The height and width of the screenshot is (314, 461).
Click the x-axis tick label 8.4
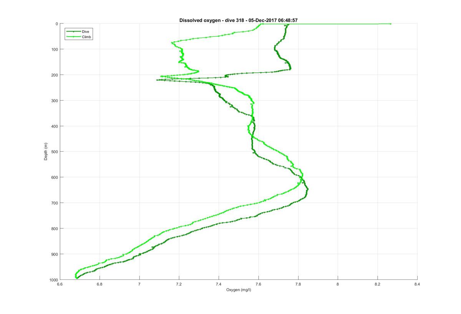click(x=417, y=284)
